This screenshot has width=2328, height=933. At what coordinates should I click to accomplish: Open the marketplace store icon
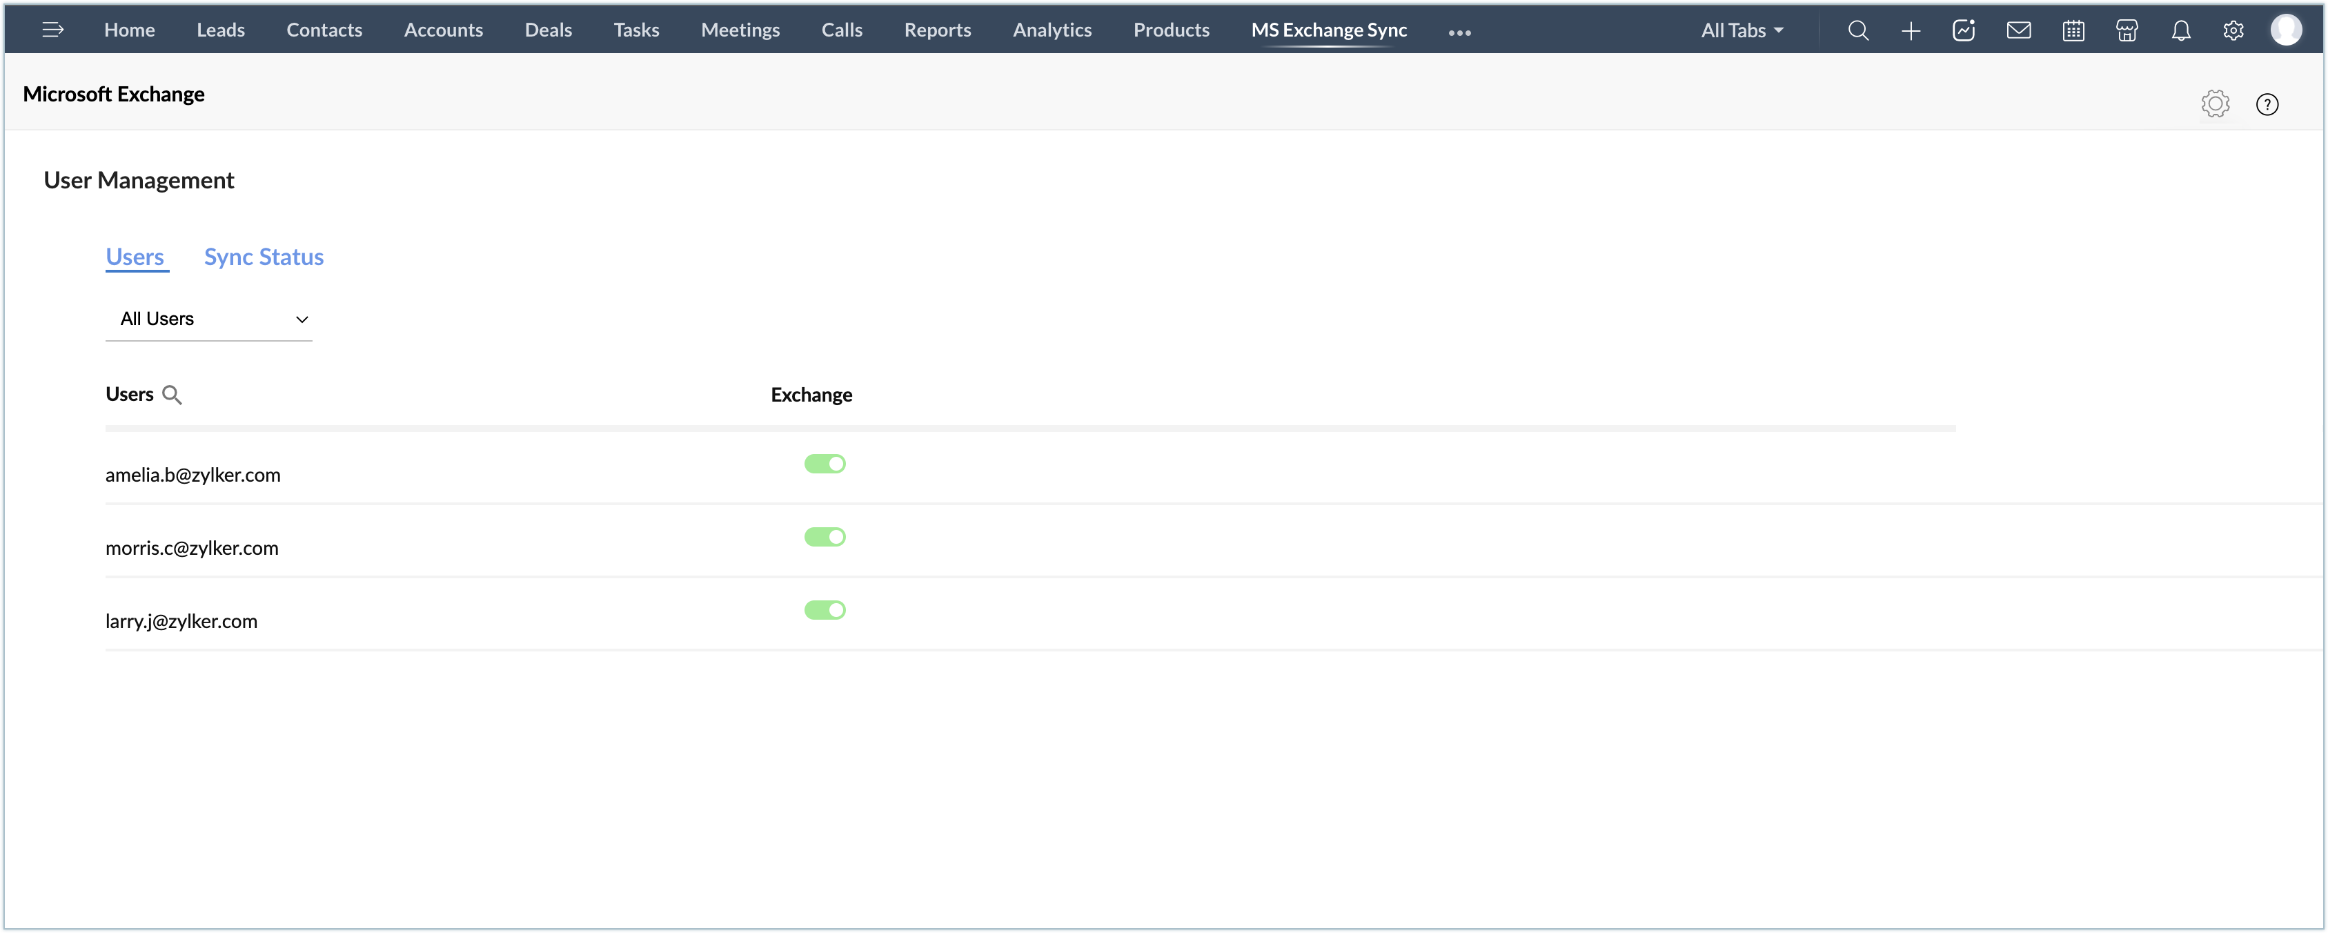click(2127, 31)
